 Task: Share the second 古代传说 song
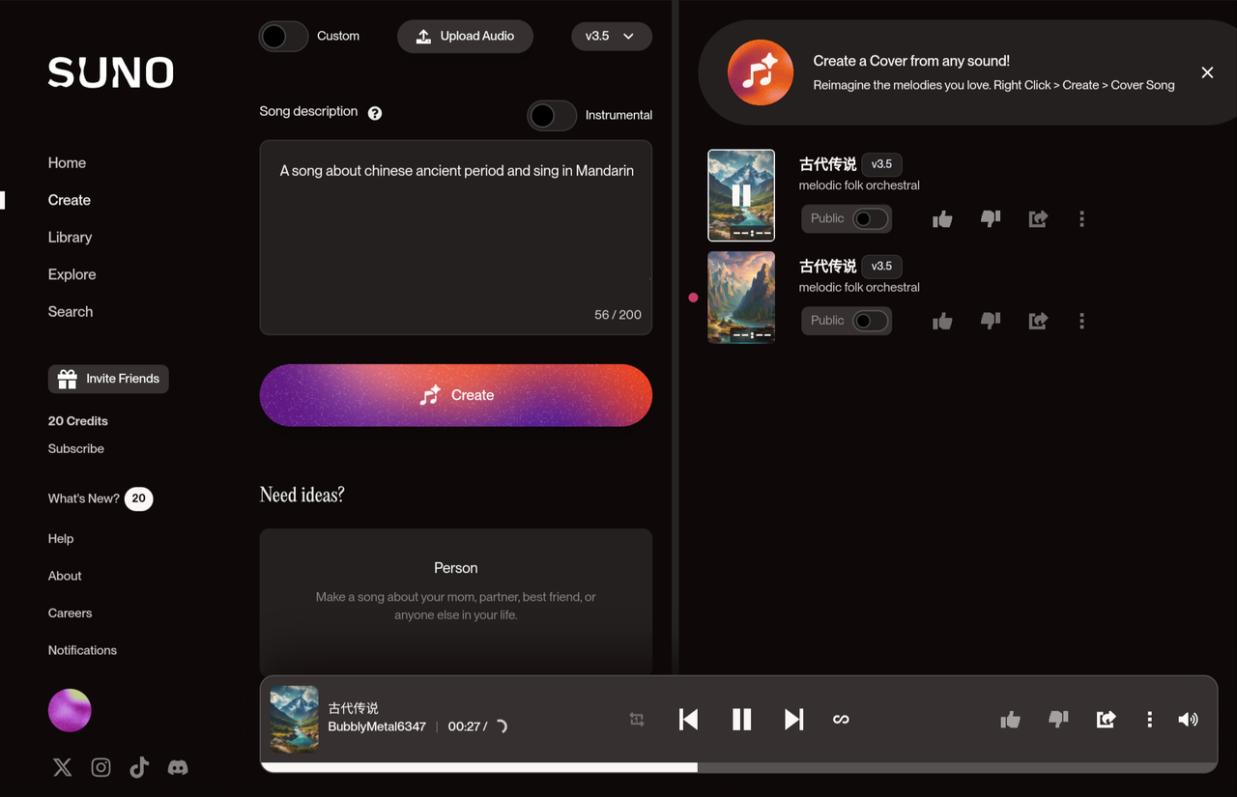pyautogui.click(x=1038, y=321)
